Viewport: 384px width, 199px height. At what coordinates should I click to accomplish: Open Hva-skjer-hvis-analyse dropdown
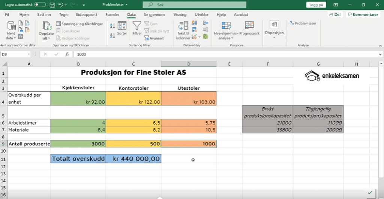226,31
